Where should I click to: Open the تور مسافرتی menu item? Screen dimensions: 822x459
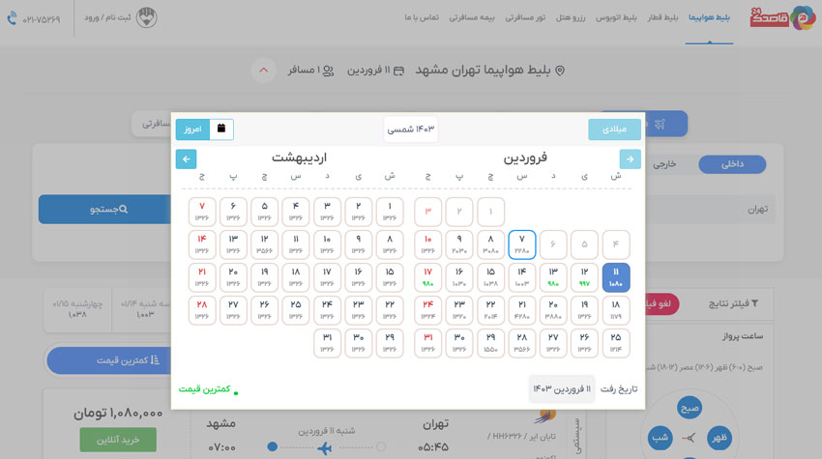click(x=525, y=17)
